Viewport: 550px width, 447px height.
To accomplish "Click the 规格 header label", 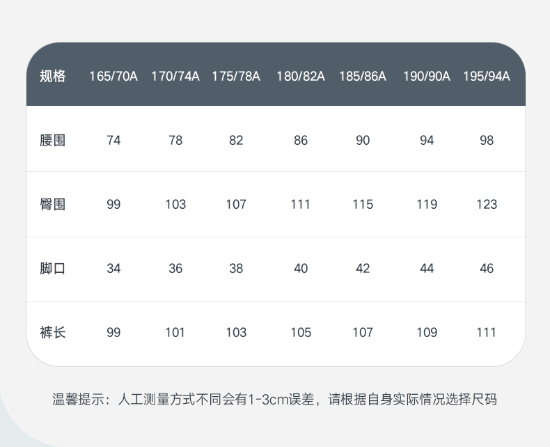I will click(x=53, y=76).
